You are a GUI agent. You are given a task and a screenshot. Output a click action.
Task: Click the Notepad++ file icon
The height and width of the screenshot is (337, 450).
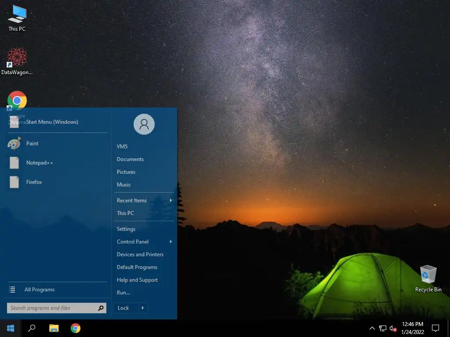click(x=14, y=163)
